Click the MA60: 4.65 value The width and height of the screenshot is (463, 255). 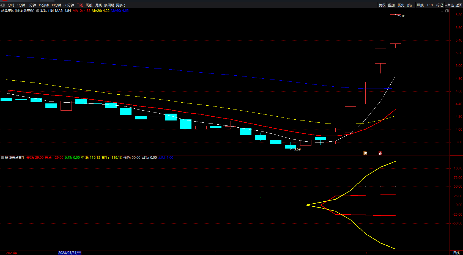coord(120,11)
